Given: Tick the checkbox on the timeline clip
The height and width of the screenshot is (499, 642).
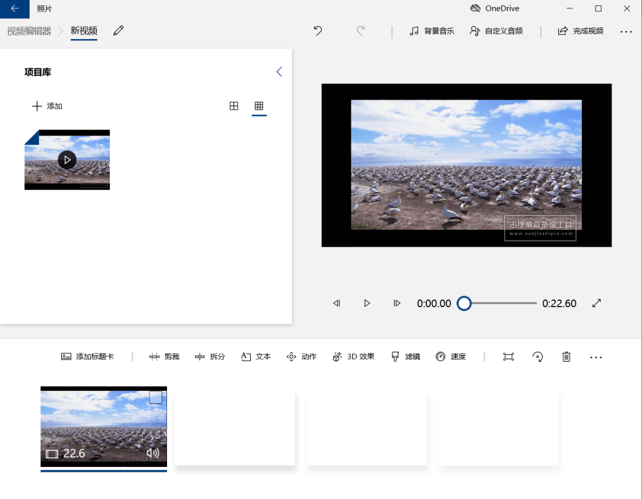Looking at the screenshot, I should (x=155, y=397).
